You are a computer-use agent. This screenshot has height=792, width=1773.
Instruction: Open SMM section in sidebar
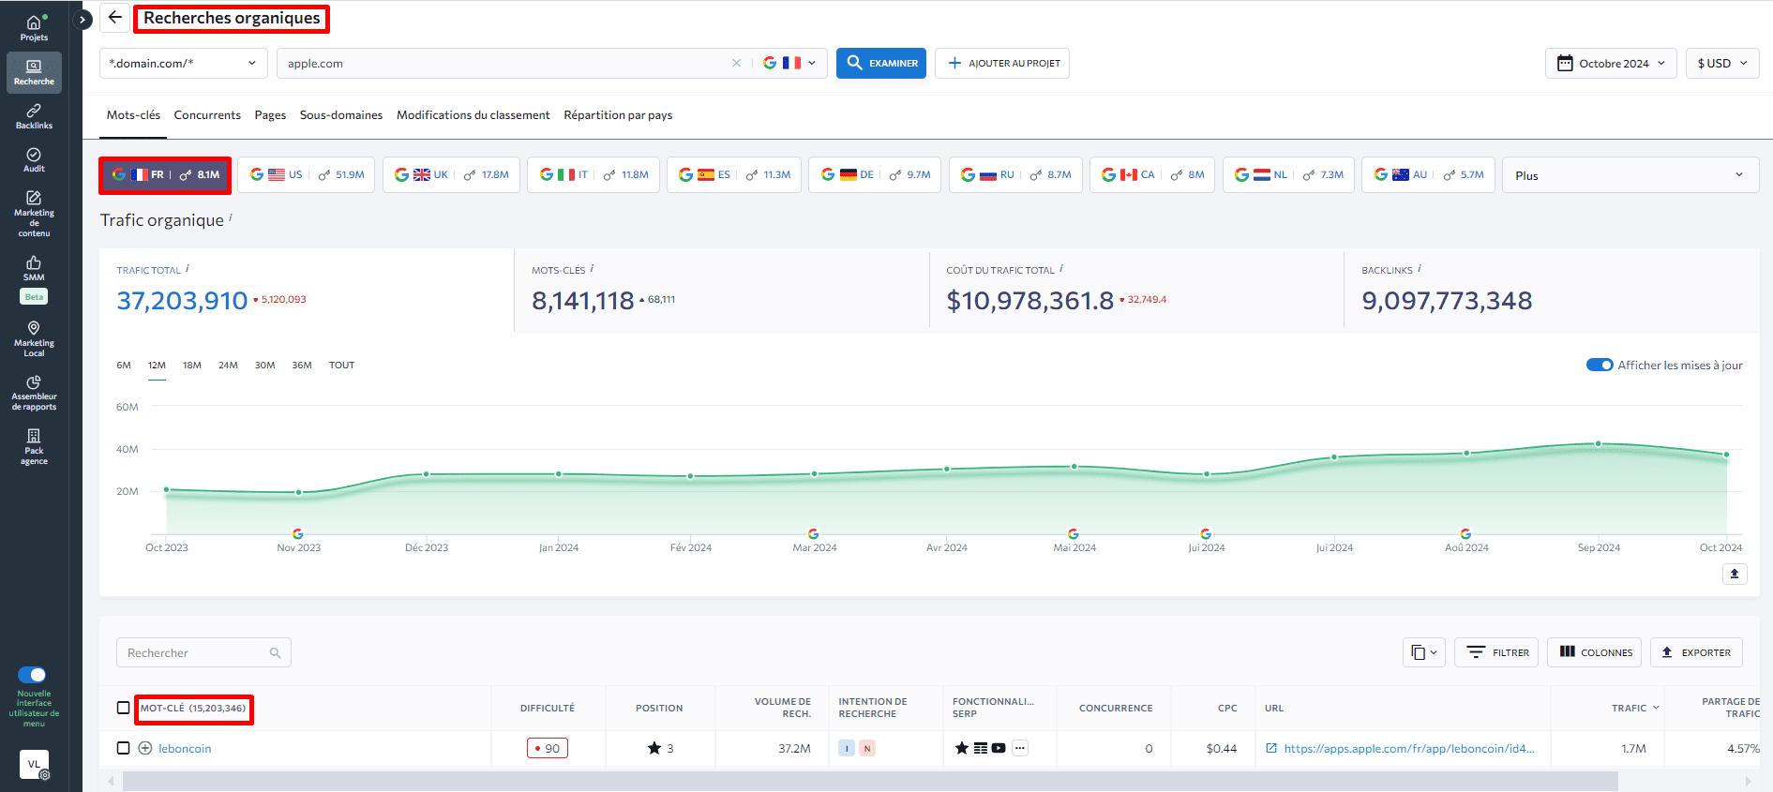click(34, 268)
